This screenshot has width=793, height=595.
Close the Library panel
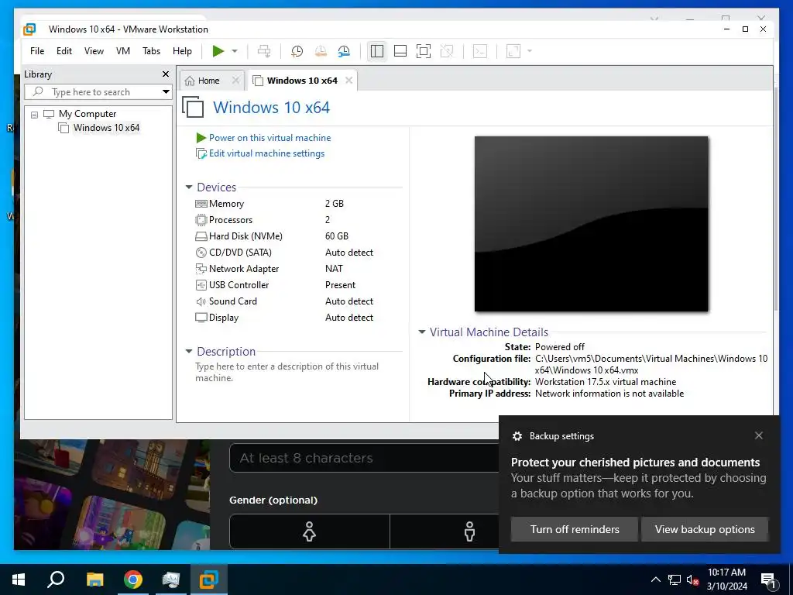click(166, 74)
